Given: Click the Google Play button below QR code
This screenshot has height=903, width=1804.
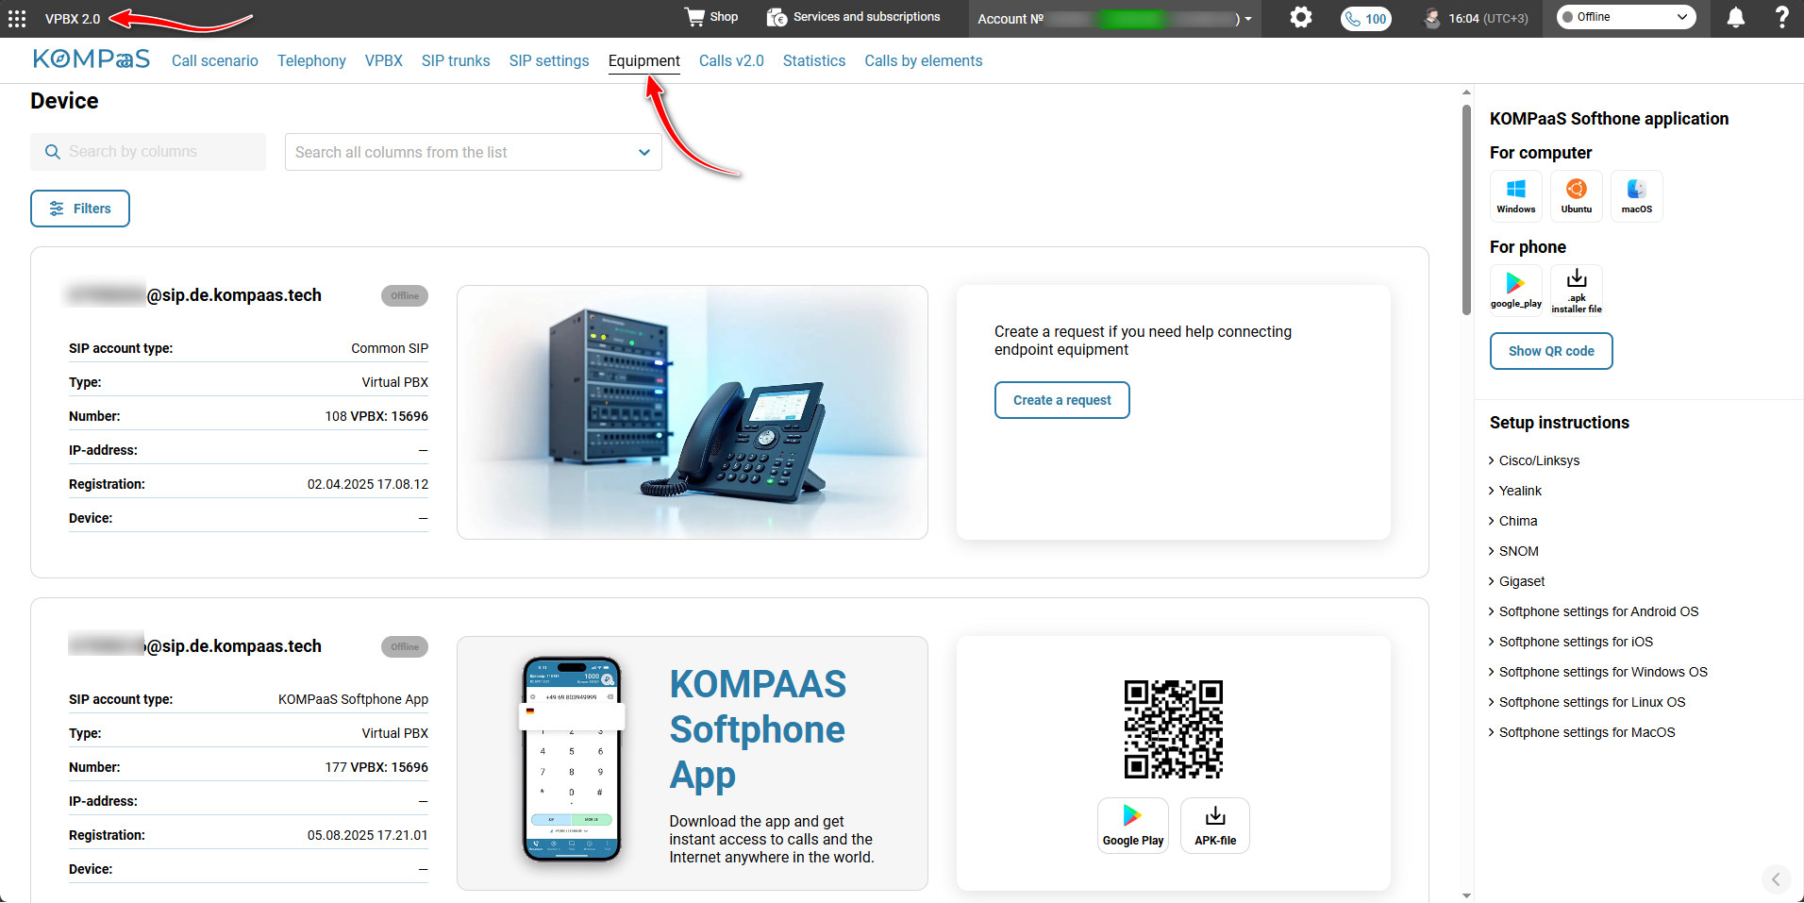Looking at the screenshot, I should pyautogui.click(x=1133, y=826).
